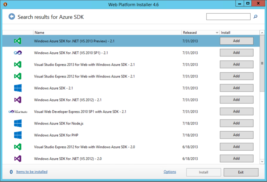Screen dimensions: 267x182
Task: Open the Options link
Action: tap(170, 172)
